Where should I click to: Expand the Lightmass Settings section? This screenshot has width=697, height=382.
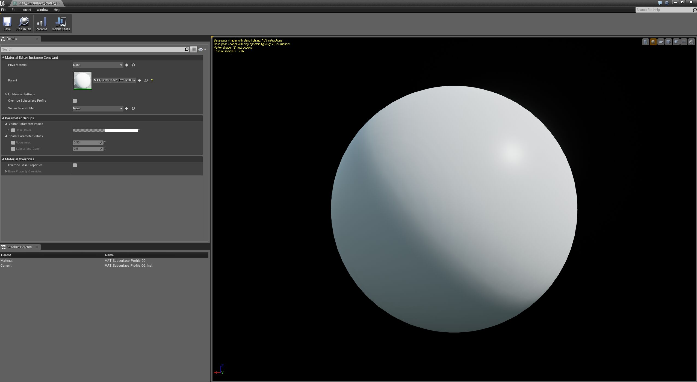pyautogui.click(x=6, y=94)
